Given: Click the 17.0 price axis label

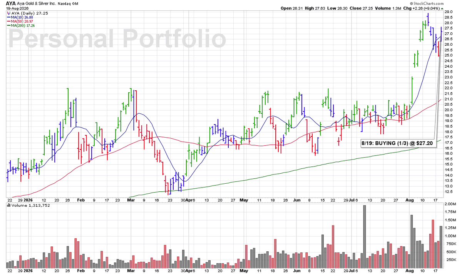Looking at the screenshot, I should point(449,143).
